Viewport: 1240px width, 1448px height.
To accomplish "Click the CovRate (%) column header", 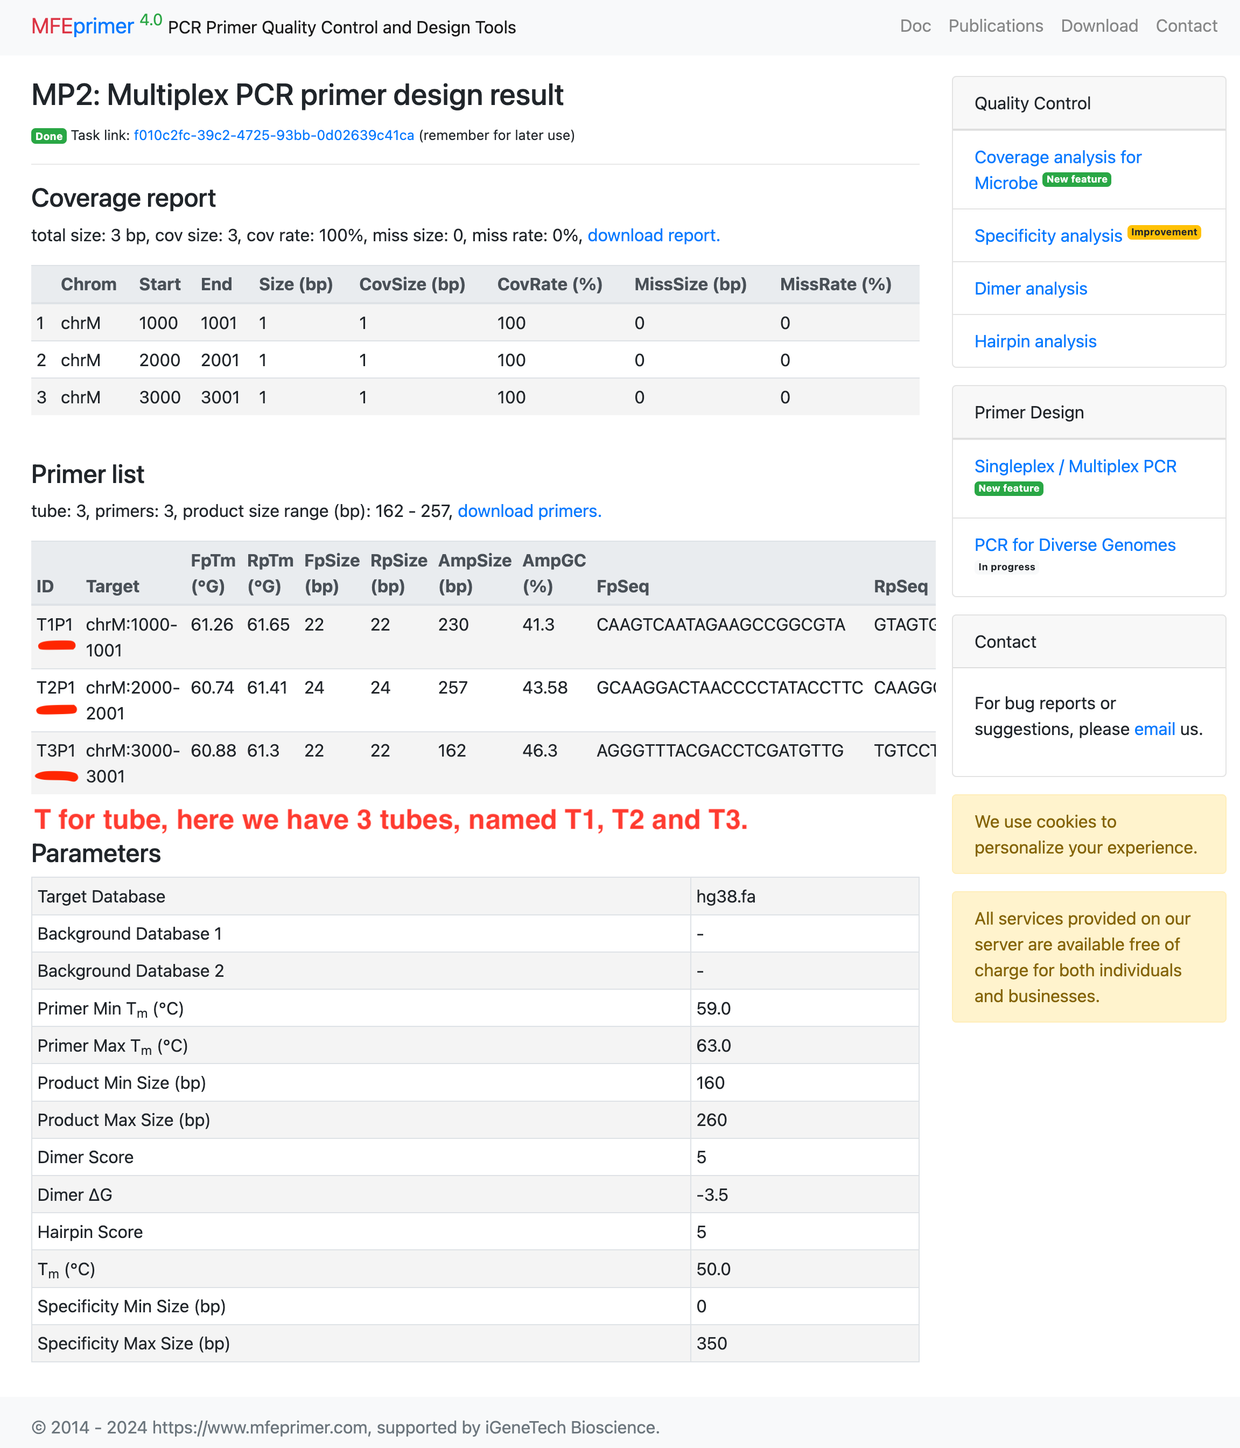I will [549, 284].
